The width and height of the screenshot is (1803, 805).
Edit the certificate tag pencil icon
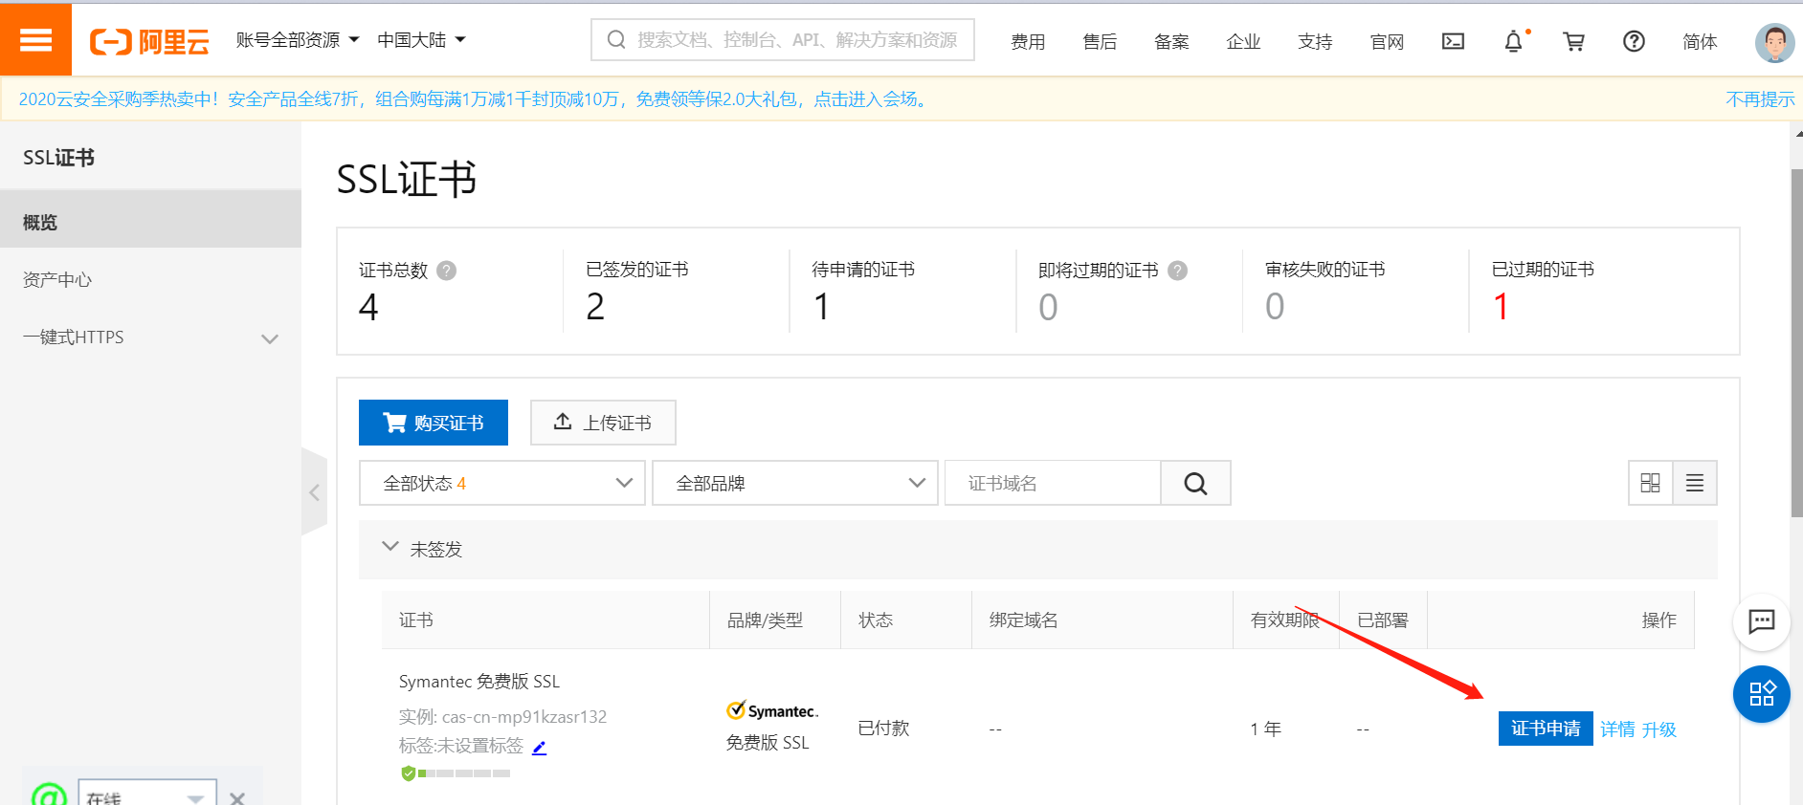[539, 748]
